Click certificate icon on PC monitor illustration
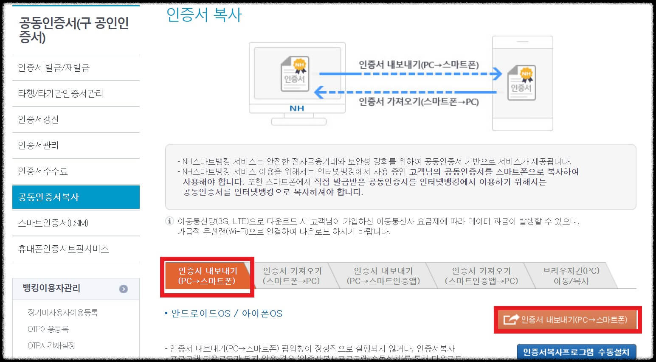The height and width of the screenshot is (362, 656). (295, 74)
